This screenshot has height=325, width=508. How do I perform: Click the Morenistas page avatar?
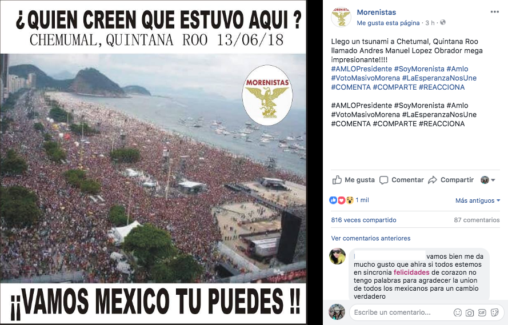coord(341,17)
